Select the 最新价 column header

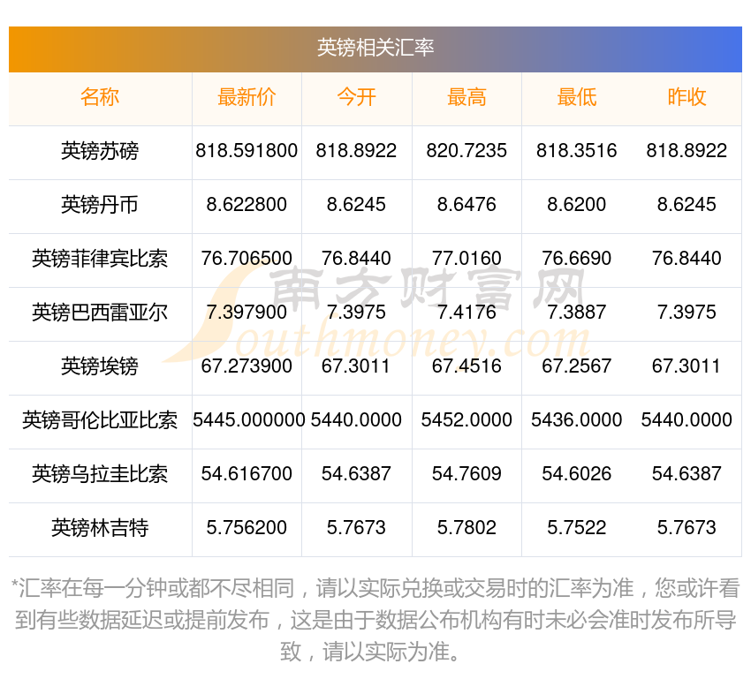click(x=247, y=97)
